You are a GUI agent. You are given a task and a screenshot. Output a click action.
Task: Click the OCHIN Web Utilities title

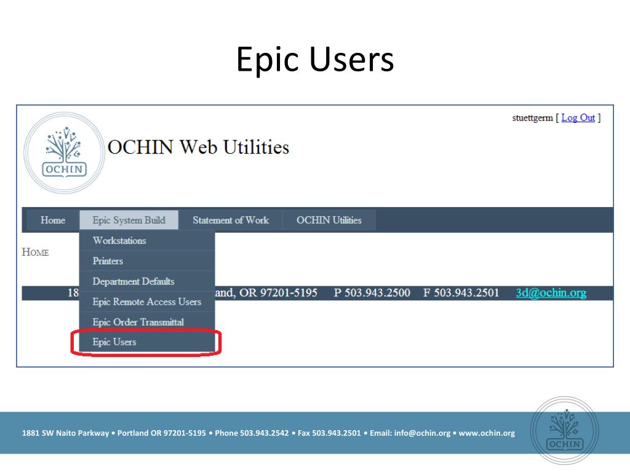tap(198, 147)
